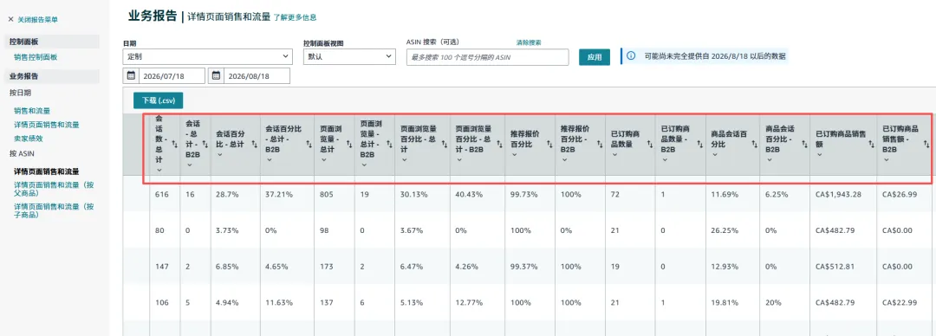This screenshot has height=336, width=936.
Task: Open 卖家绩效 report in the sidebar
Action: pyautogui.click(x=29, y=139)
